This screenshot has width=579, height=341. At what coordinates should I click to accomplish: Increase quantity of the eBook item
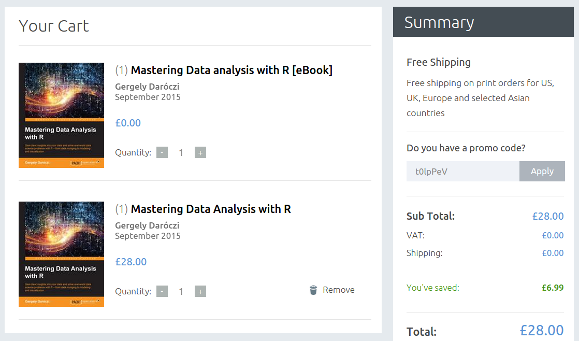(x=200, y=152)
